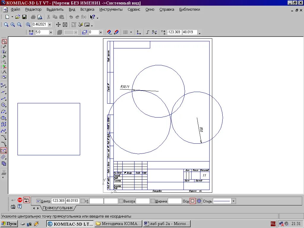Open the Файл menu
The height and width of the screenshot is (228, 304).
pos(15,9)
